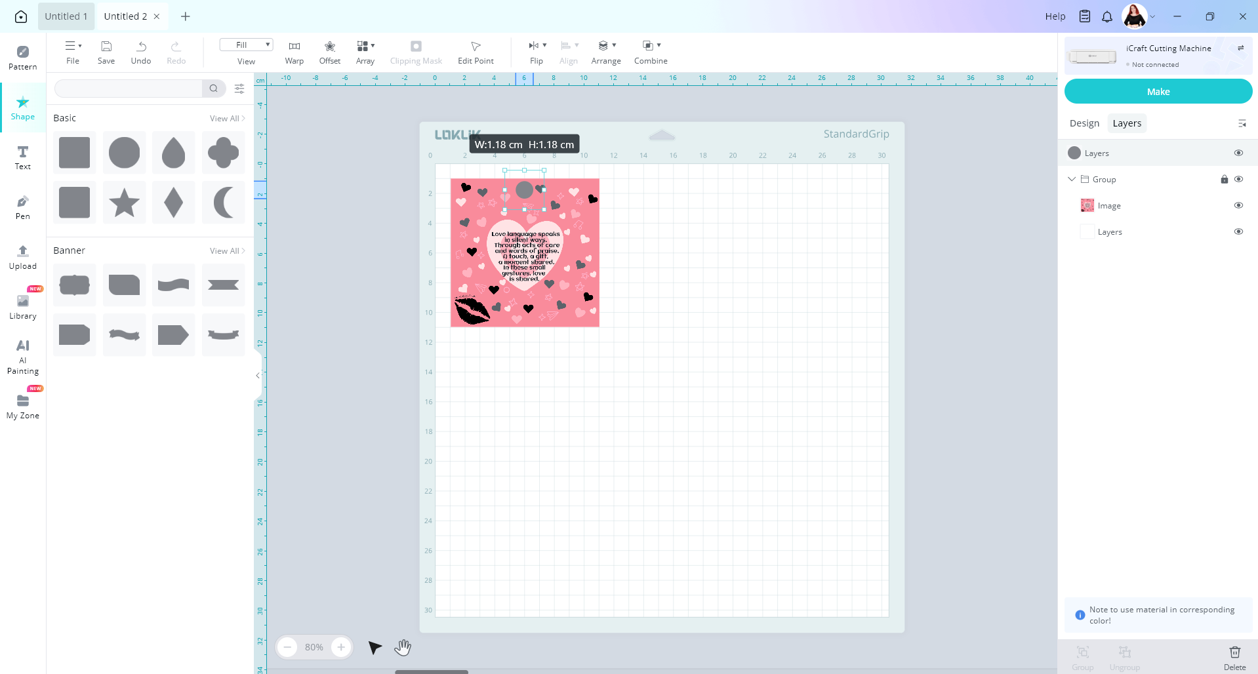Collapse the Group layer tree
Image resolution: width=1258 pixels, height=674 pixels.
(x=1072, y=179)
